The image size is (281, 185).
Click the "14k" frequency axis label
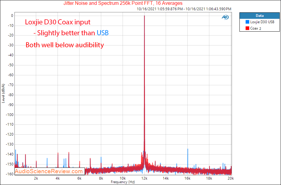click(x=166, y=178)
